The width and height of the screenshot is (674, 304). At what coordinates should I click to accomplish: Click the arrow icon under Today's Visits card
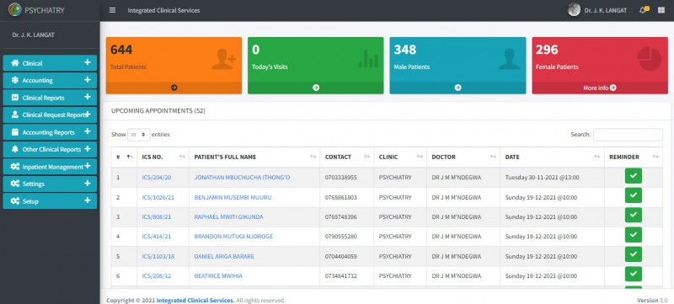pyautogui.click(x=316, y=88)
